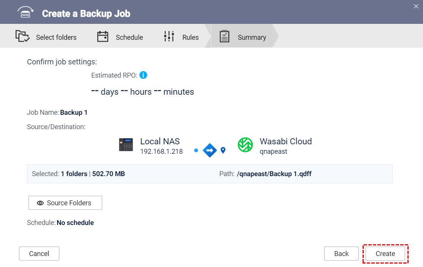Image resolution: width=423 pixels, height=267 pixels.
Task: Switch to the Schedule step
Action: coord(129,37)
